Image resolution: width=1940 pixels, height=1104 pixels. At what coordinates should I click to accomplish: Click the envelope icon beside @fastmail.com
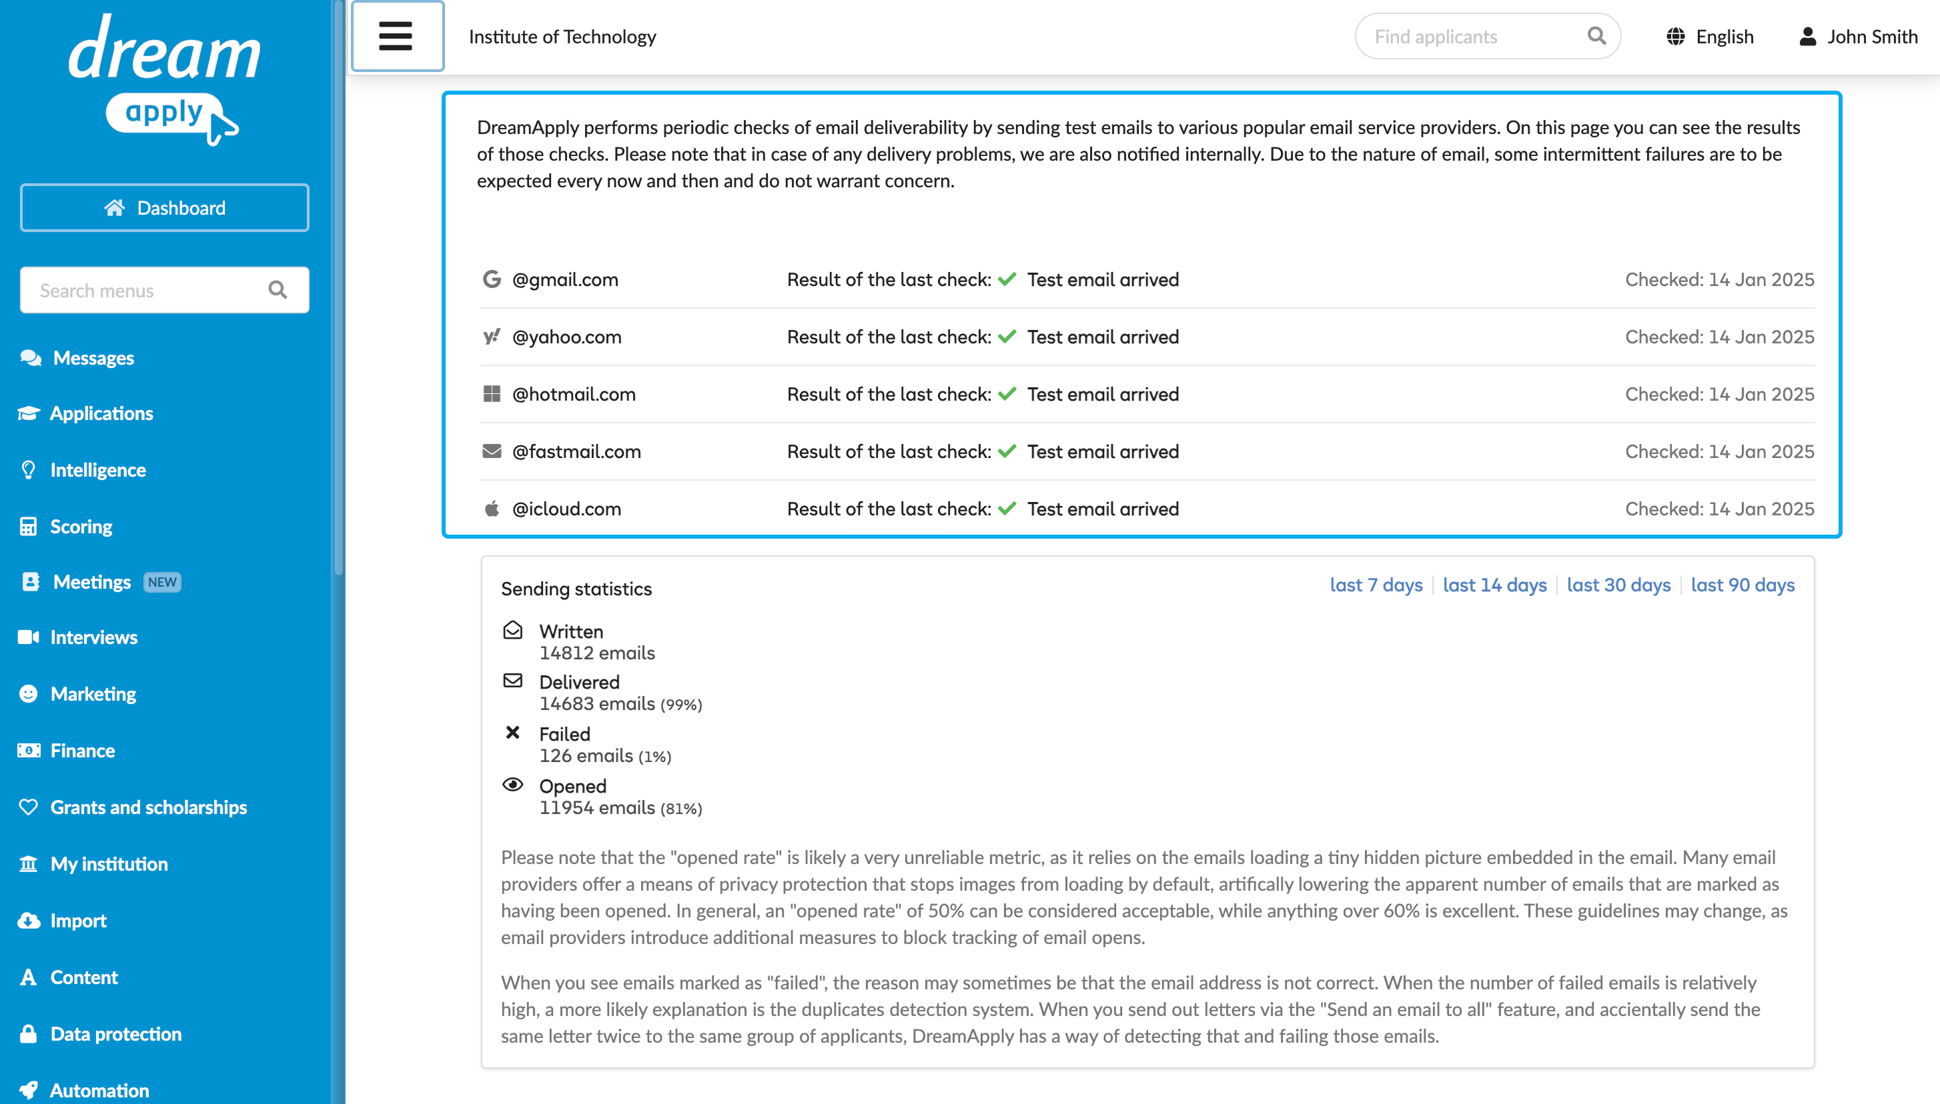tap(492, 451)
